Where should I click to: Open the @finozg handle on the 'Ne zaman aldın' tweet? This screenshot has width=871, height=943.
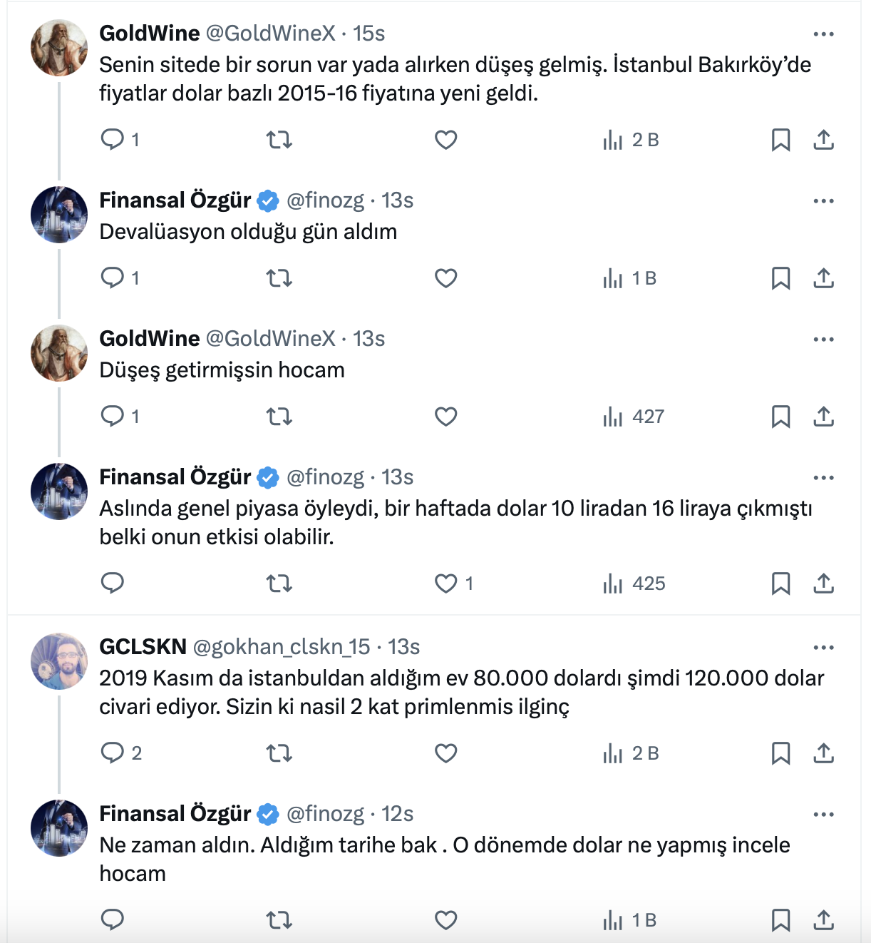pos(325,814)
